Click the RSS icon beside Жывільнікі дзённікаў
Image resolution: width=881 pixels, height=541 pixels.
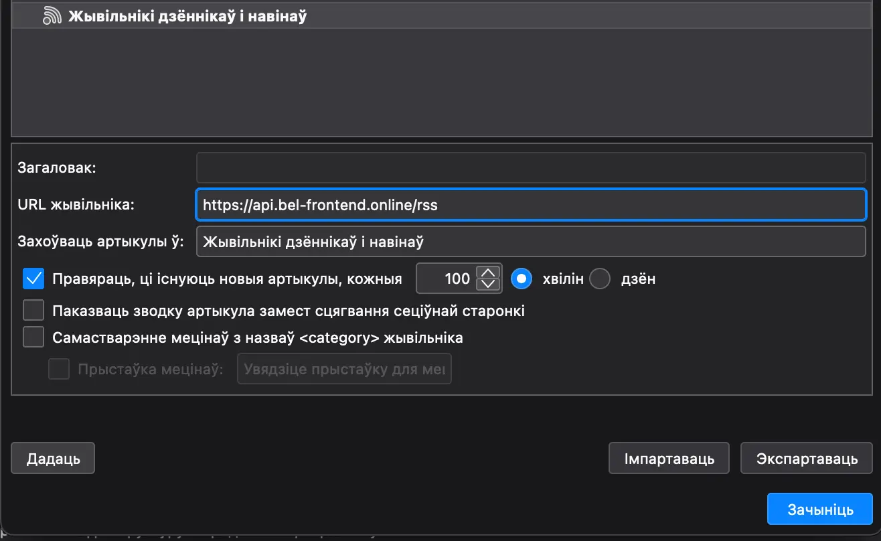[x=52, y=15]
